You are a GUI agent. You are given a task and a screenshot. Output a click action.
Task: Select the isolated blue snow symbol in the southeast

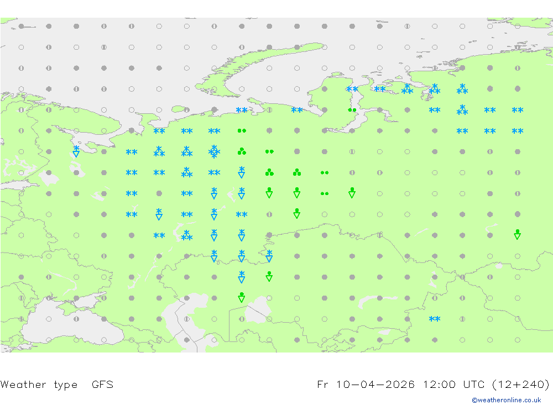point(435,319)
